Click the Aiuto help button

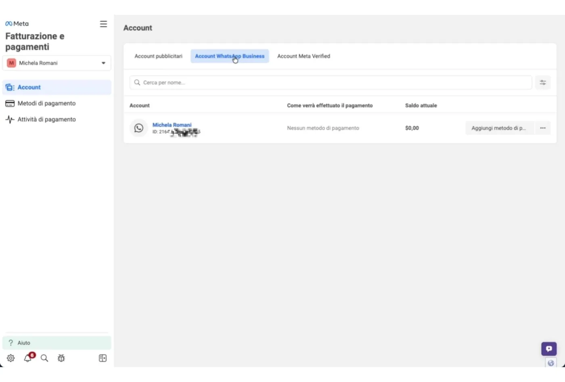coord(56,343)
